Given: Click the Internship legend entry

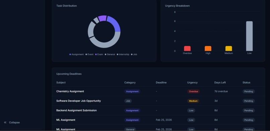Looking at the screenshot, I should 123,54.
